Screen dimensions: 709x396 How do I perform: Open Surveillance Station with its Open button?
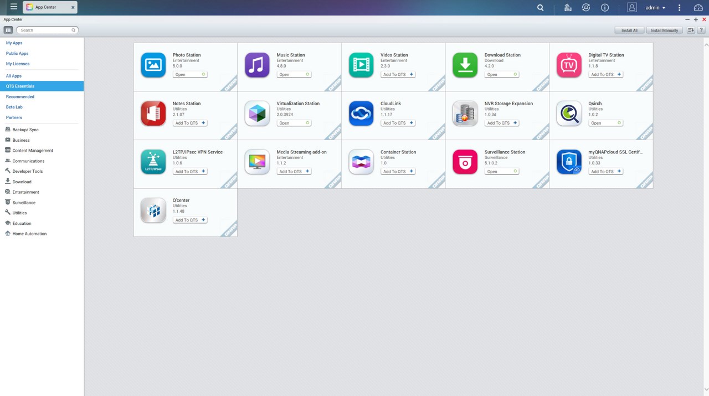coord(502,171)
